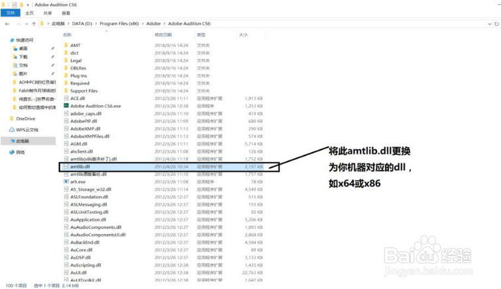The image size is (501, 289).
Task: Sort by the 名称 column header
Action: point(67,35)
